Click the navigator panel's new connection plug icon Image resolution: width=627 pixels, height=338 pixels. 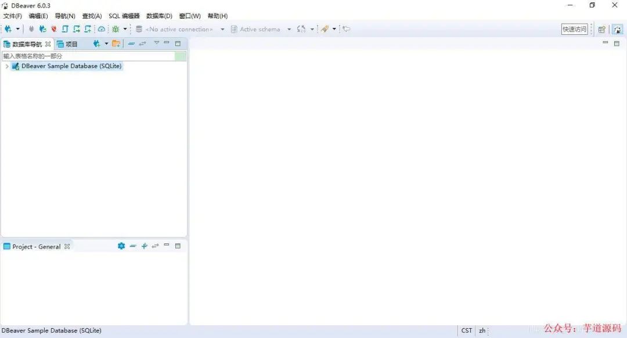click(96, 44)
